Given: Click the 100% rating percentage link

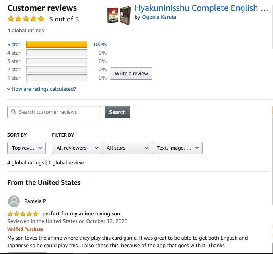Looking at the screenshot, I should (100, 45).
